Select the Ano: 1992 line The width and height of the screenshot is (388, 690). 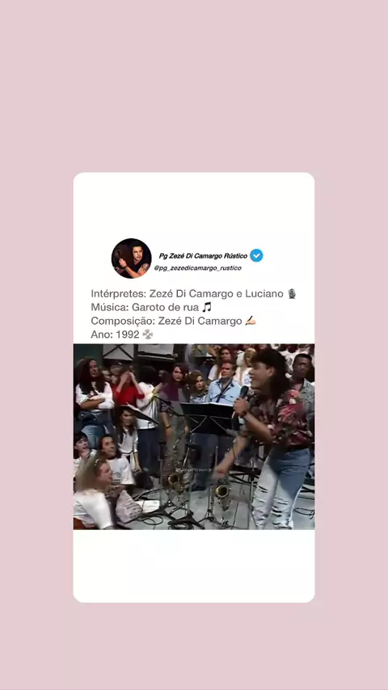[122, 334]
